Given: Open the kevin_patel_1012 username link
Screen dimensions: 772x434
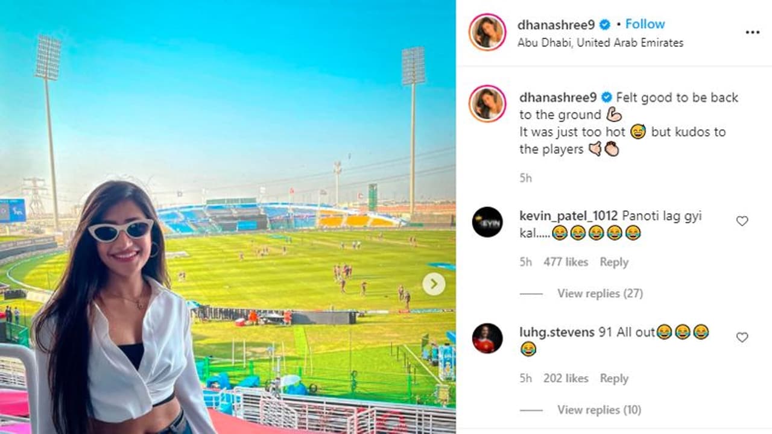Looking at the screenshot, I should [569, 216].
